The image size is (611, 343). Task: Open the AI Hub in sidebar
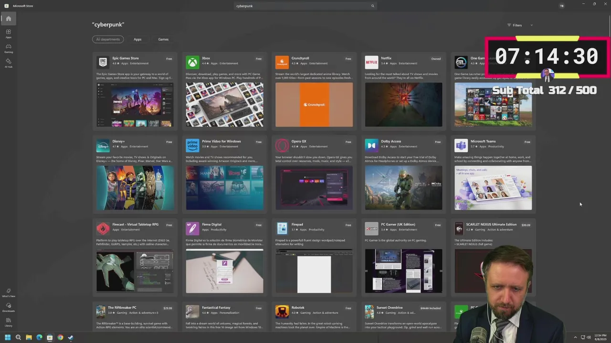[x=8, y=63]
